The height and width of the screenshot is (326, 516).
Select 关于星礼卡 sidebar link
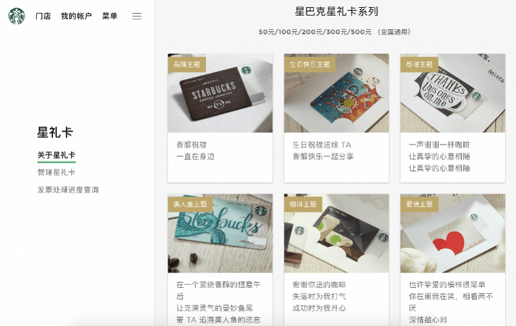pos(57,155)
